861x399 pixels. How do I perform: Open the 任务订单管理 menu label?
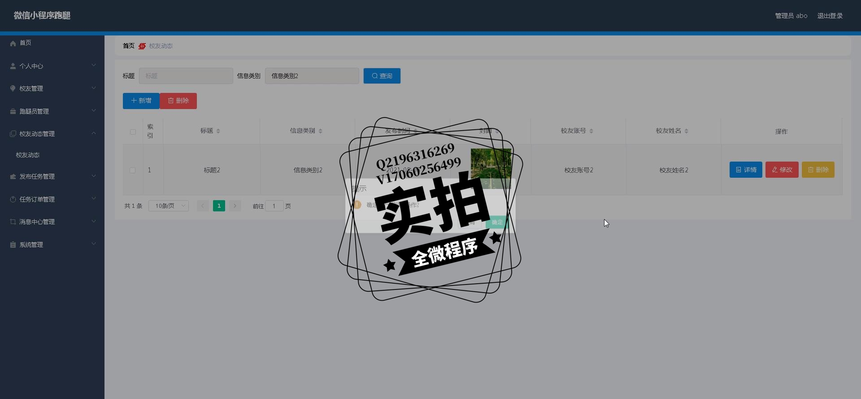pyautogui.click(x=37, y=200)
